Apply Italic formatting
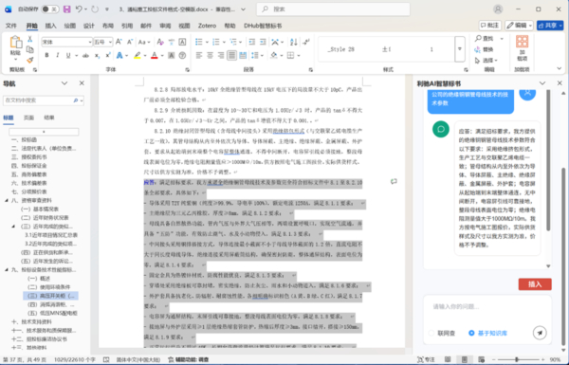 tap(57, 56)
